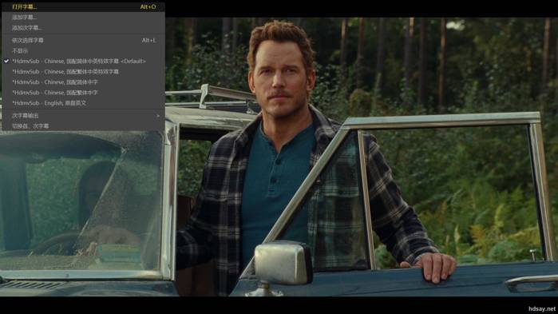Click the black letterbox bar below the video
The image size is (558, 314).
[x=279, y=305]
